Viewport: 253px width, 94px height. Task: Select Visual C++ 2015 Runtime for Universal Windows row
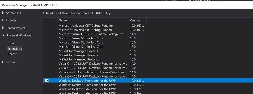[148, 72]
